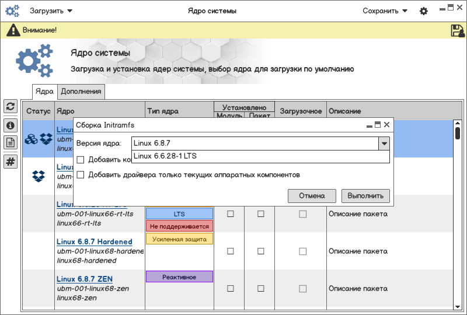This screenshot has height=315, width=467.
Task: Toggle the first checkbox in Initramfs dialog
Action: [x=81, y=159]
